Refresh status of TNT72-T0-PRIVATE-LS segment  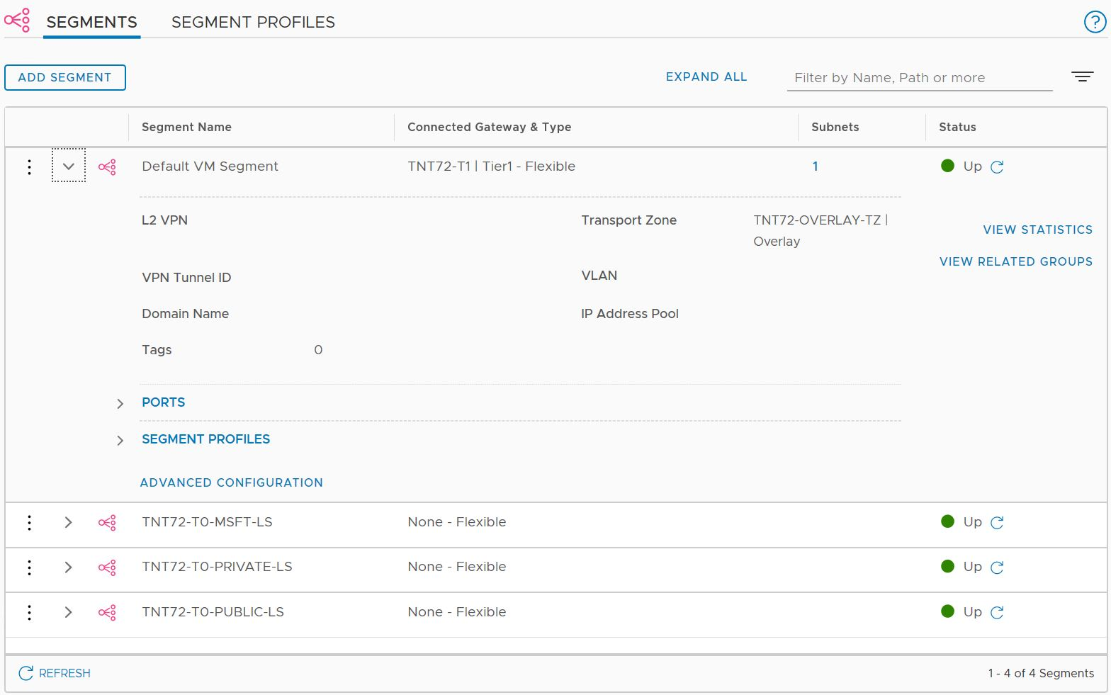[x=997, y=567]
